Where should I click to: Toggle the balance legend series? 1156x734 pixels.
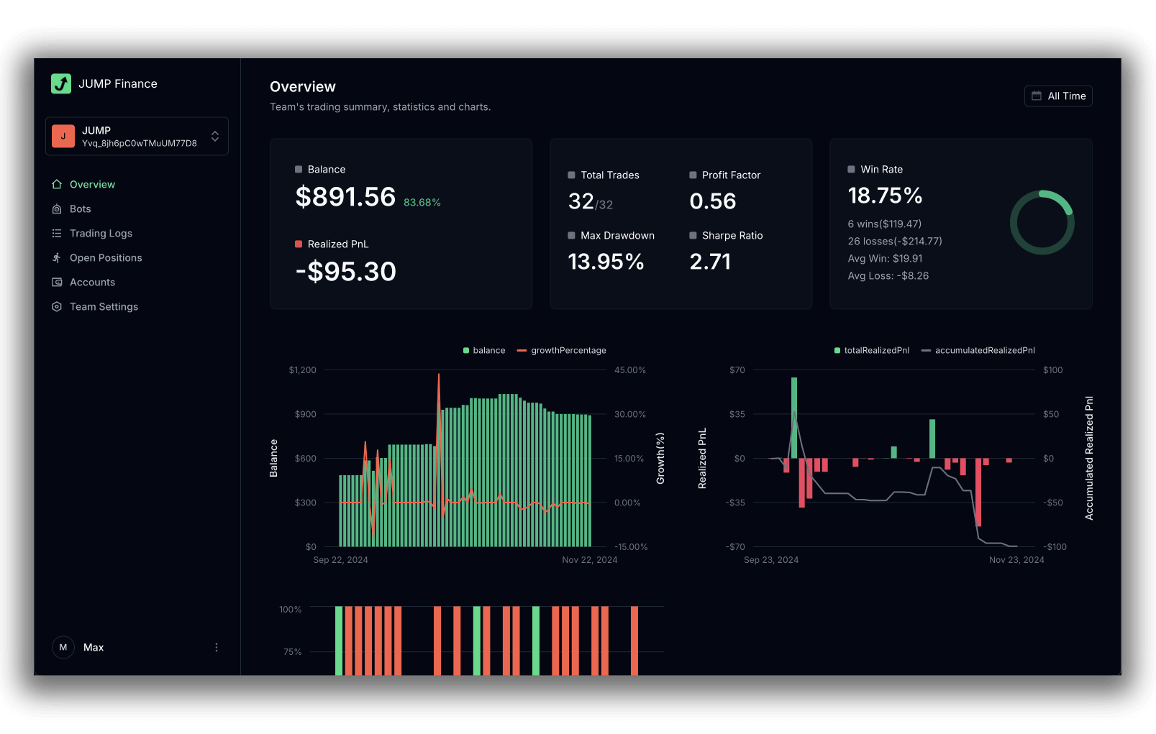[x=483, y=351]
